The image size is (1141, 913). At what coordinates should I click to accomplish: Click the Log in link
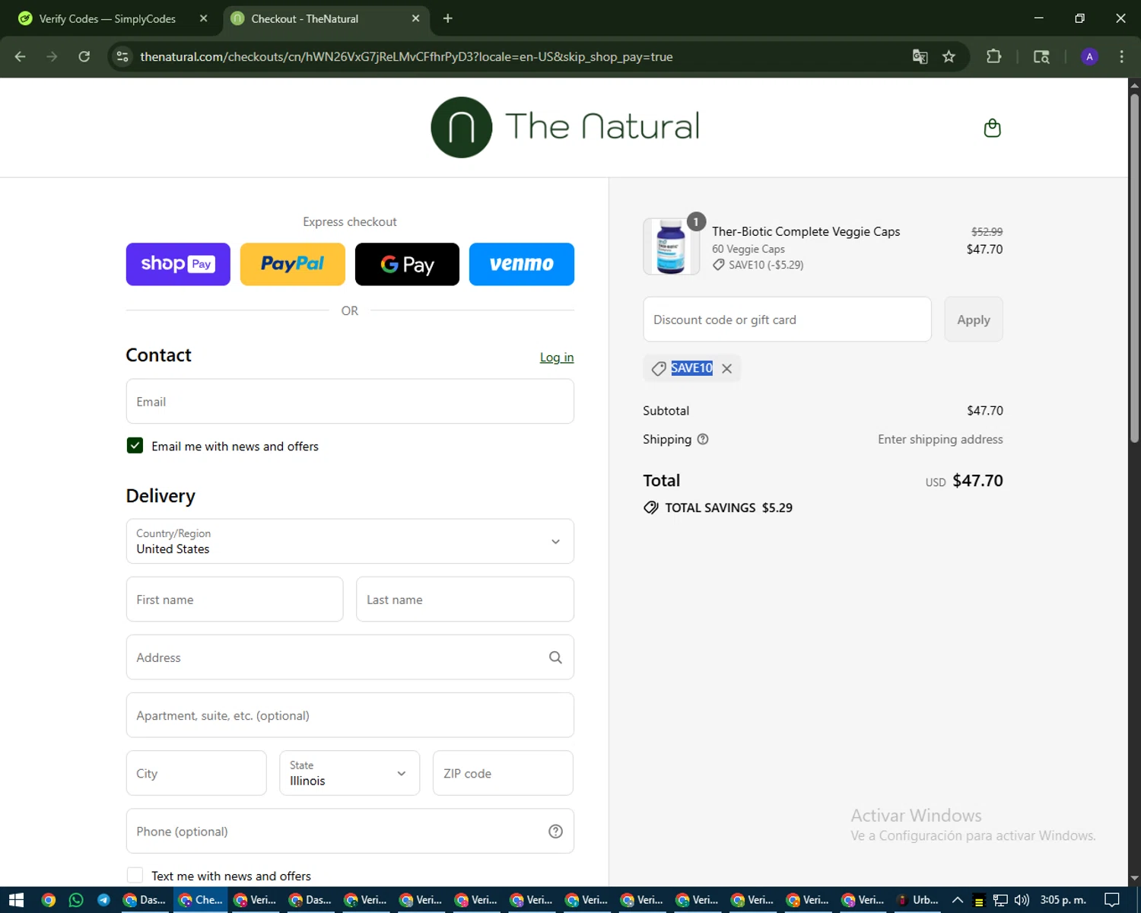557,358
